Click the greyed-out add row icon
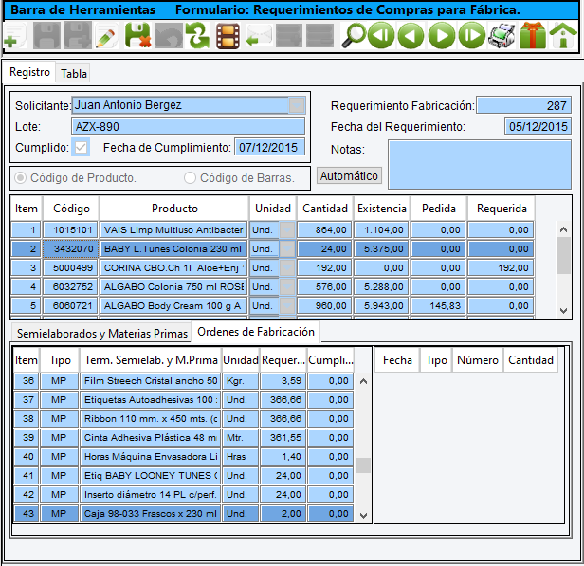 click(x=289, y=36)
